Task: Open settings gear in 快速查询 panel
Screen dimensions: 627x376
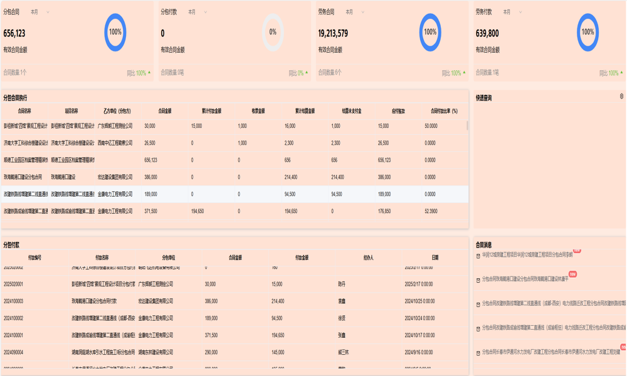Action: point(621,97)
